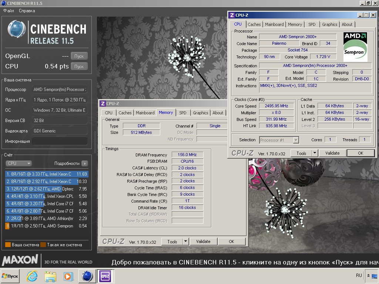
Task: Select ranking row 6 Core i7 5.06
Action: tap(47, 211)
